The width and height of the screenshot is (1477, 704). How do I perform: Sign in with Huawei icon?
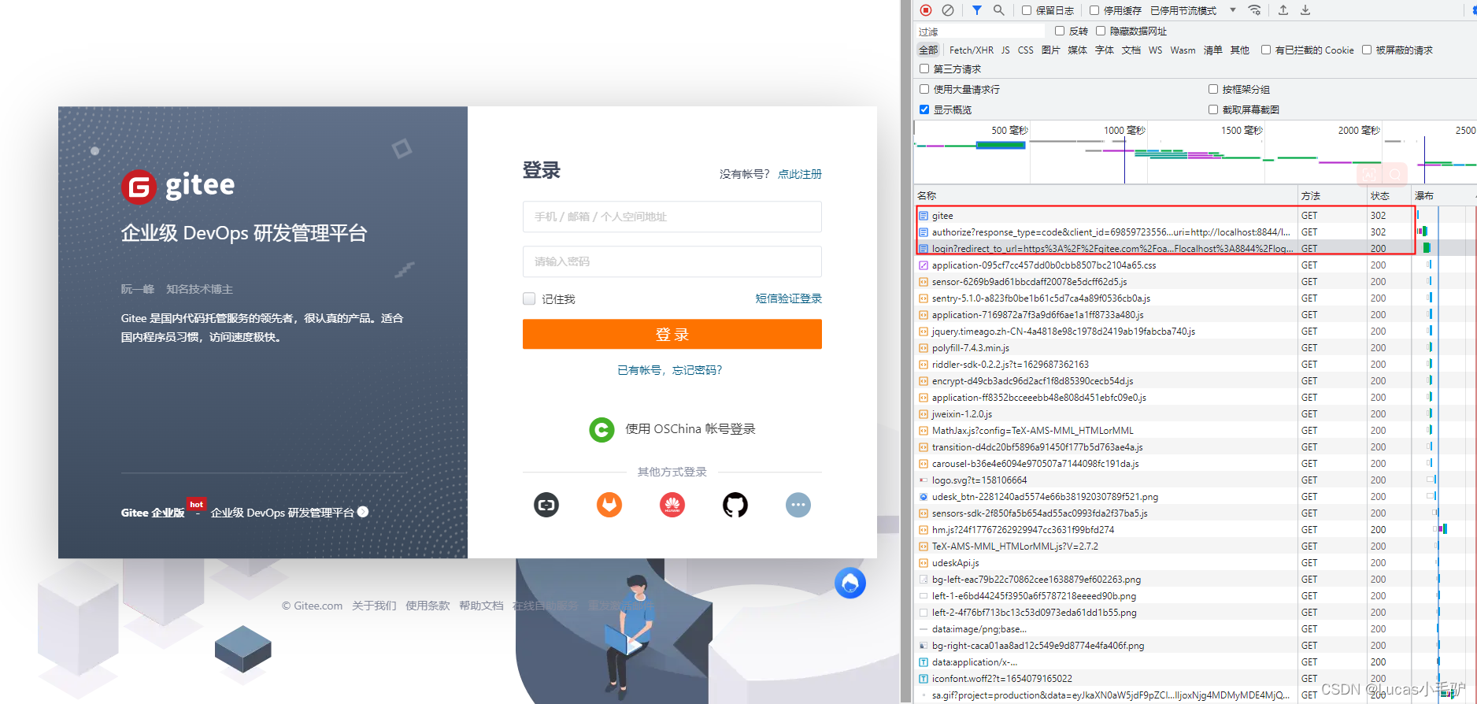tap(672, 505)
